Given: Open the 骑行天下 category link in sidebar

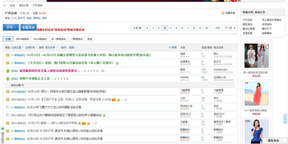Looking at the screenshot, I should click(267, 29).
